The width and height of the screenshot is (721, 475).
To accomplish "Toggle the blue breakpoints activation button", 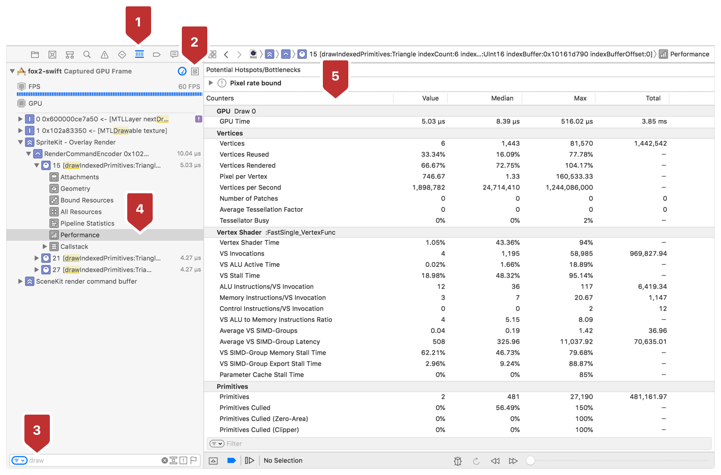I will 231,461.
